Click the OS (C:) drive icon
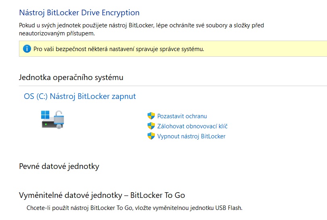The width and height of the screenshot is (327, 220). click(53, 119)
